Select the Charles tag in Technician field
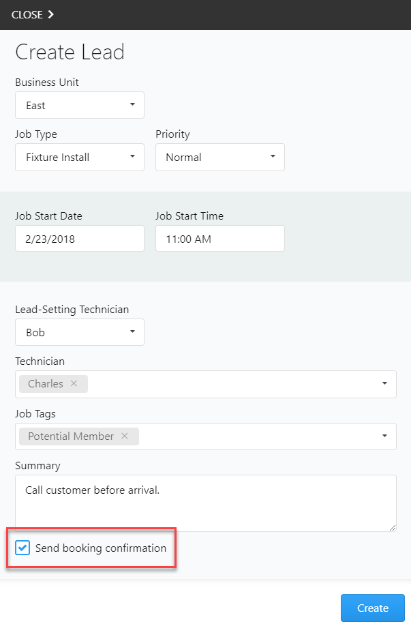Viewport: 411px width, 622px height. (x=46, y=384)
